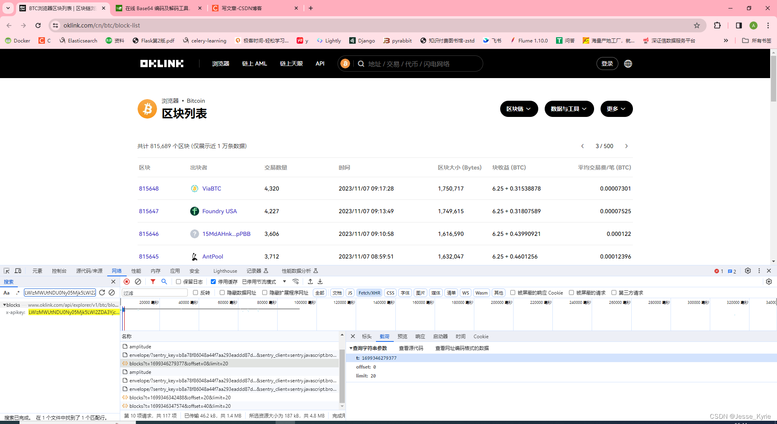Switch to the 控制台 console tab
Image resolution: width=777 pixels, height=424 pixels.
[x=59, y=271]
